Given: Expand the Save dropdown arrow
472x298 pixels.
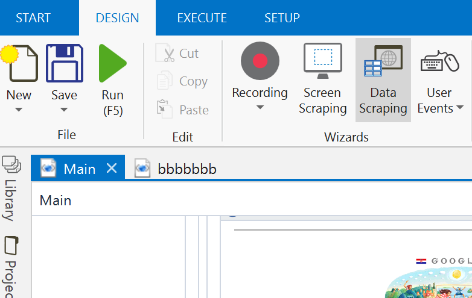Looking at the screenshot, I should (x=64, y=110).
